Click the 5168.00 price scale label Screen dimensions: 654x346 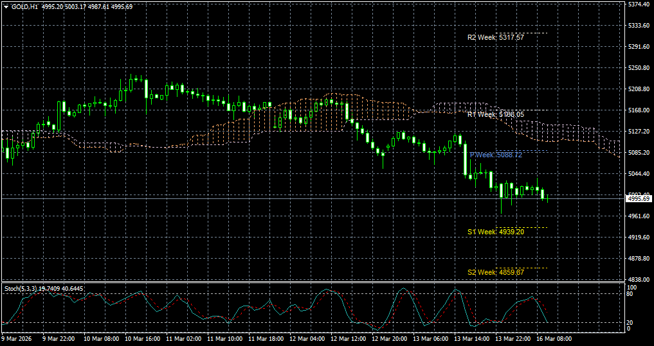[639, 110]
